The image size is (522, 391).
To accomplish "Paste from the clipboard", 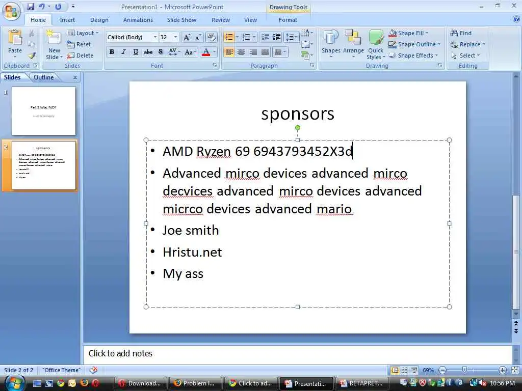I will pos(15,41).
